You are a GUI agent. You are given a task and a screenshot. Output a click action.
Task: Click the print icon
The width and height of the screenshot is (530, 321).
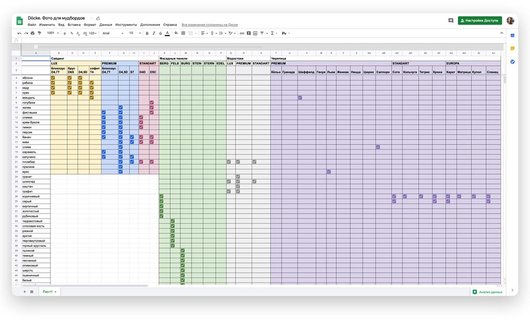coord(32,33)
